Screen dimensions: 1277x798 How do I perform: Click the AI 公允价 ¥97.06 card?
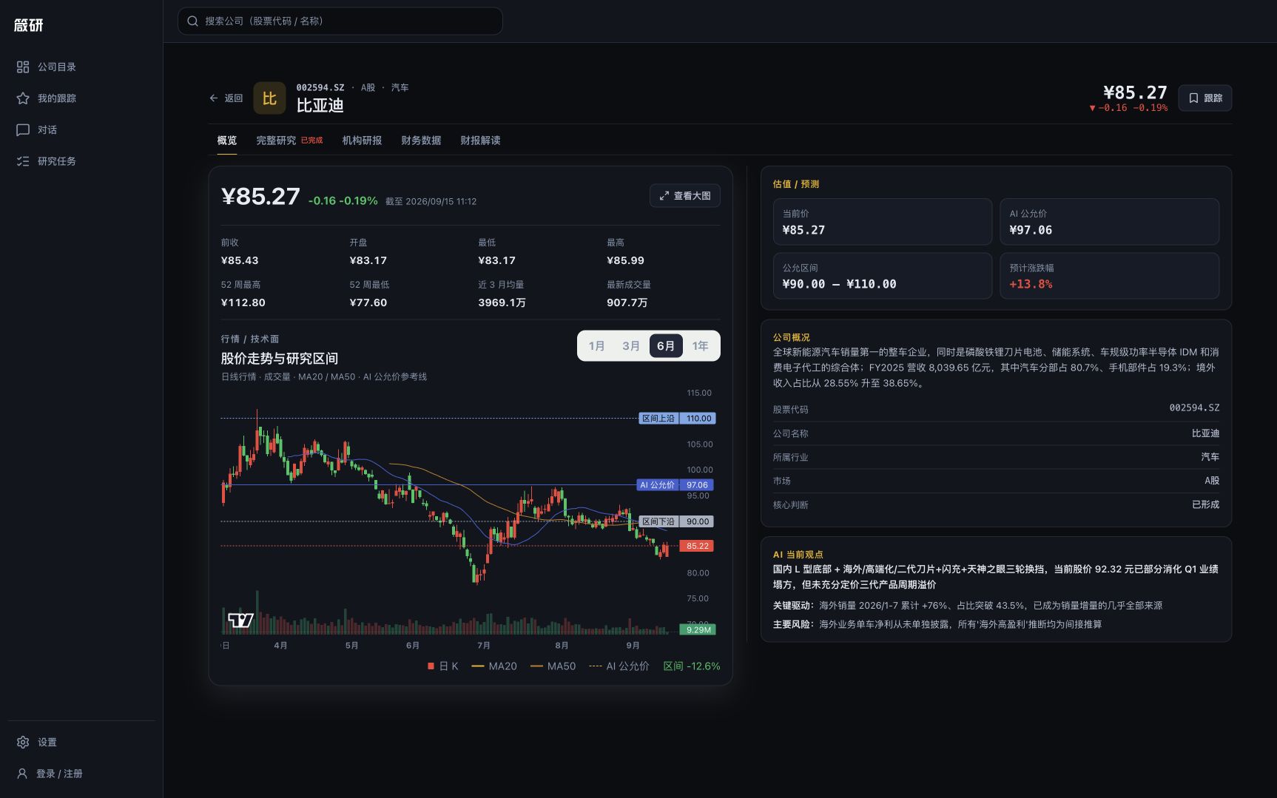(x=1109, y=222)
